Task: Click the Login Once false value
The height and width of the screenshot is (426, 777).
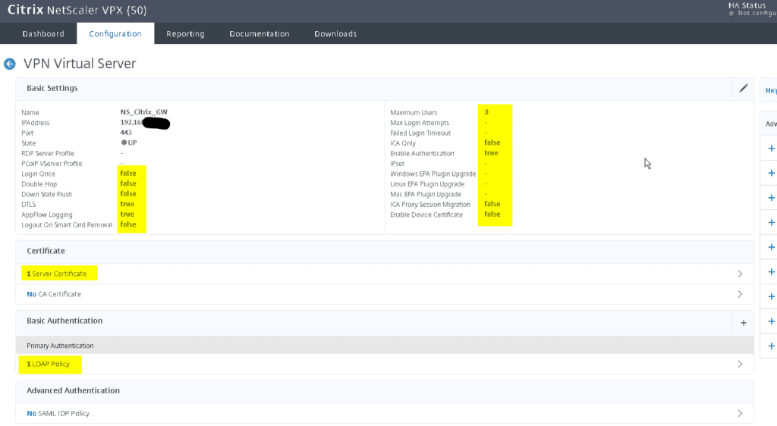Action: pos(127,173)
